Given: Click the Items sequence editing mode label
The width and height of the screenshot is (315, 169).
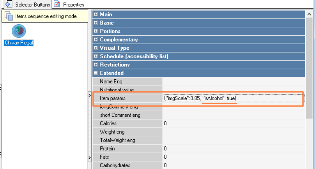Looking at the screenshot, I should (x=46, y=16).
